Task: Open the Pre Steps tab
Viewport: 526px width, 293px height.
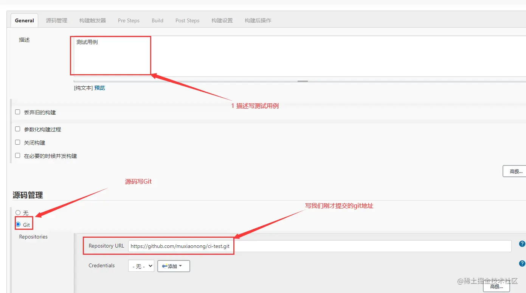Action: coord(129,20)
